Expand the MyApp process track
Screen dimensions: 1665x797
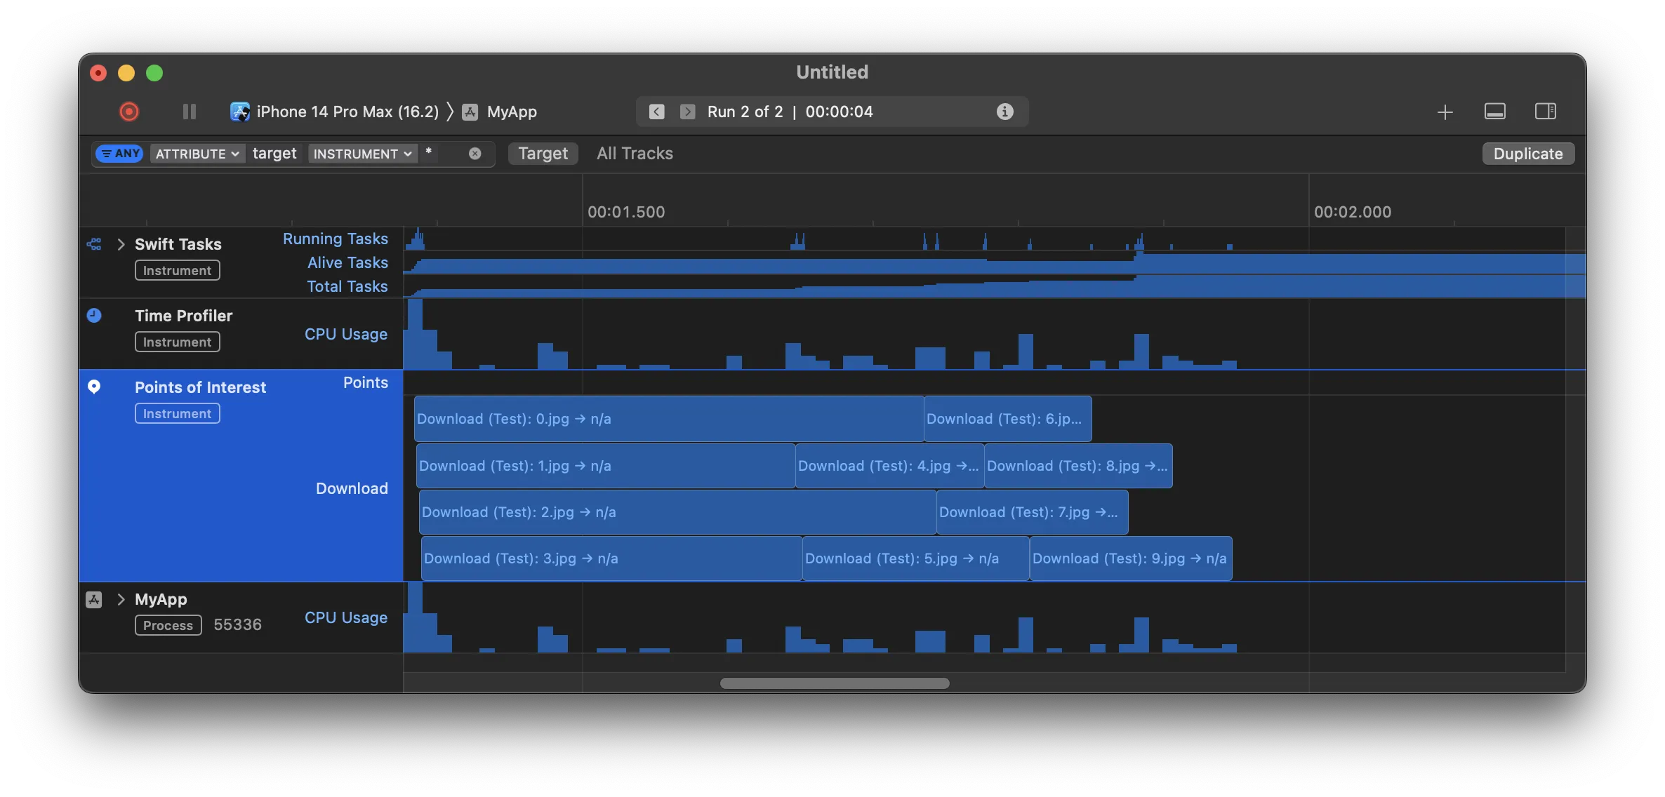pos(121,599)
